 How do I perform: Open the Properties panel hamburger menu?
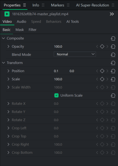(x=24, y=5)
